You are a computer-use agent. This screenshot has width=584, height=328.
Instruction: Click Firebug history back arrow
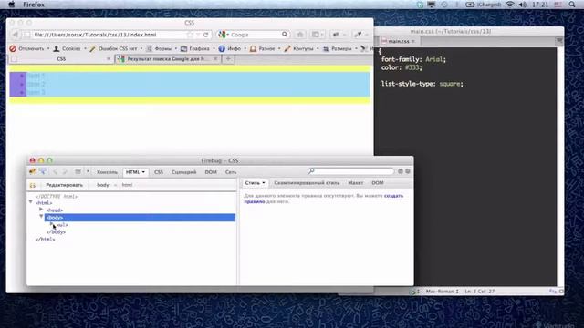pyautogui.click(x=56, y=171)
